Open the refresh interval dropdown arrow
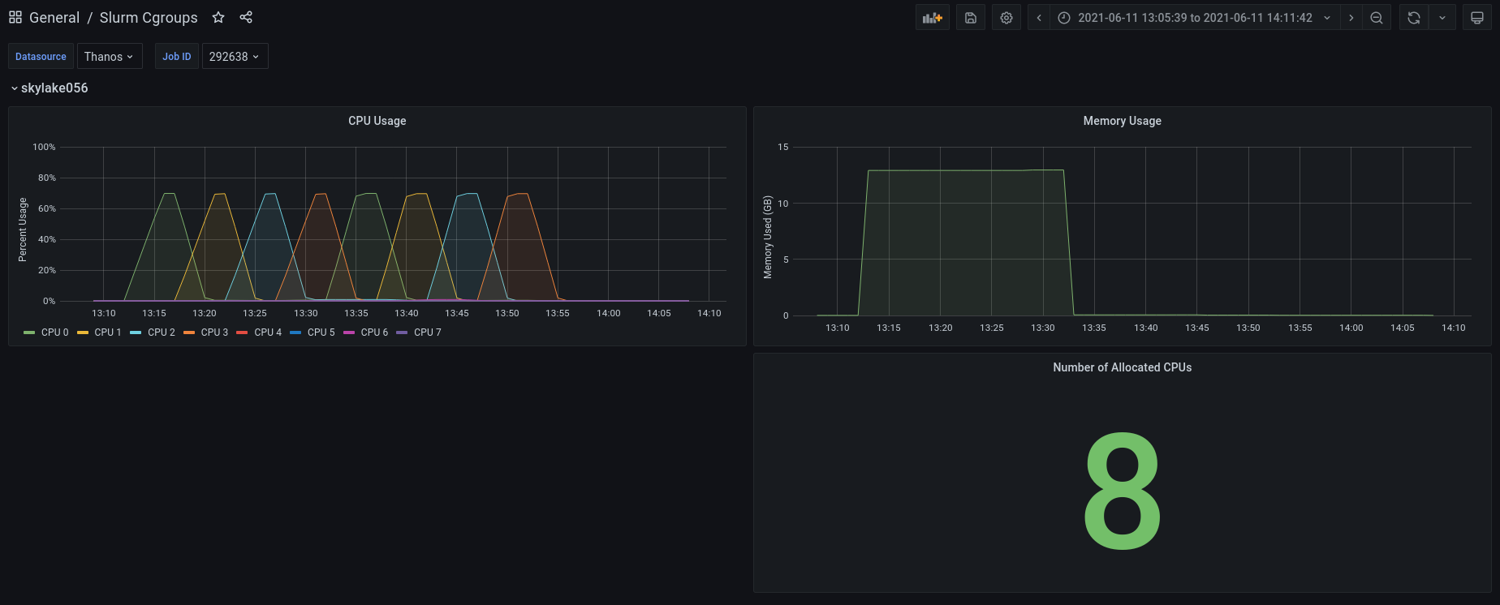 click(x=1442, y=18)
